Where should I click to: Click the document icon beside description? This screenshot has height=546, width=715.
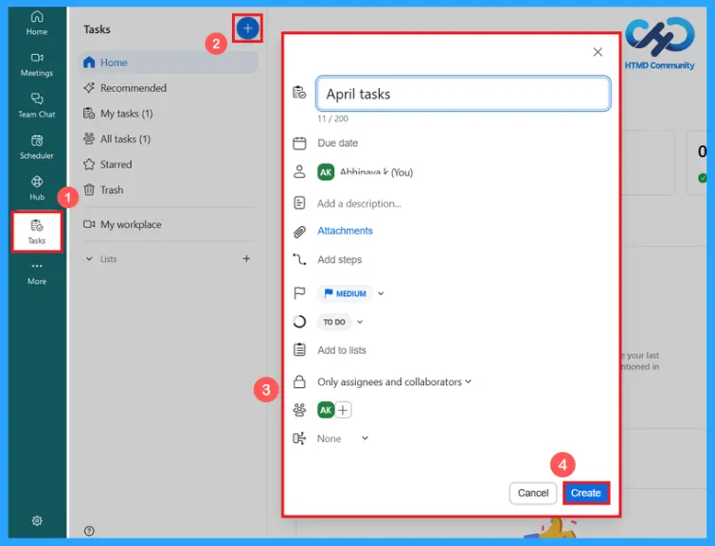[x=299, y=203]
